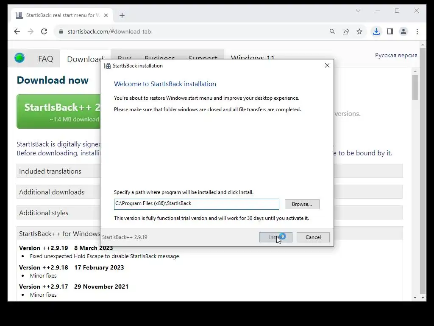Click the green StartIsBack++ download button

point(58,112)
